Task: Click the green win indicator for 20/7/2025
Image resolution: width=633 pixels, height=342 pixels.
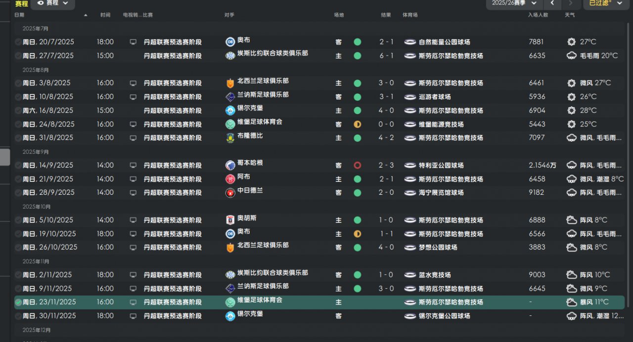Action: pos(357,42)
